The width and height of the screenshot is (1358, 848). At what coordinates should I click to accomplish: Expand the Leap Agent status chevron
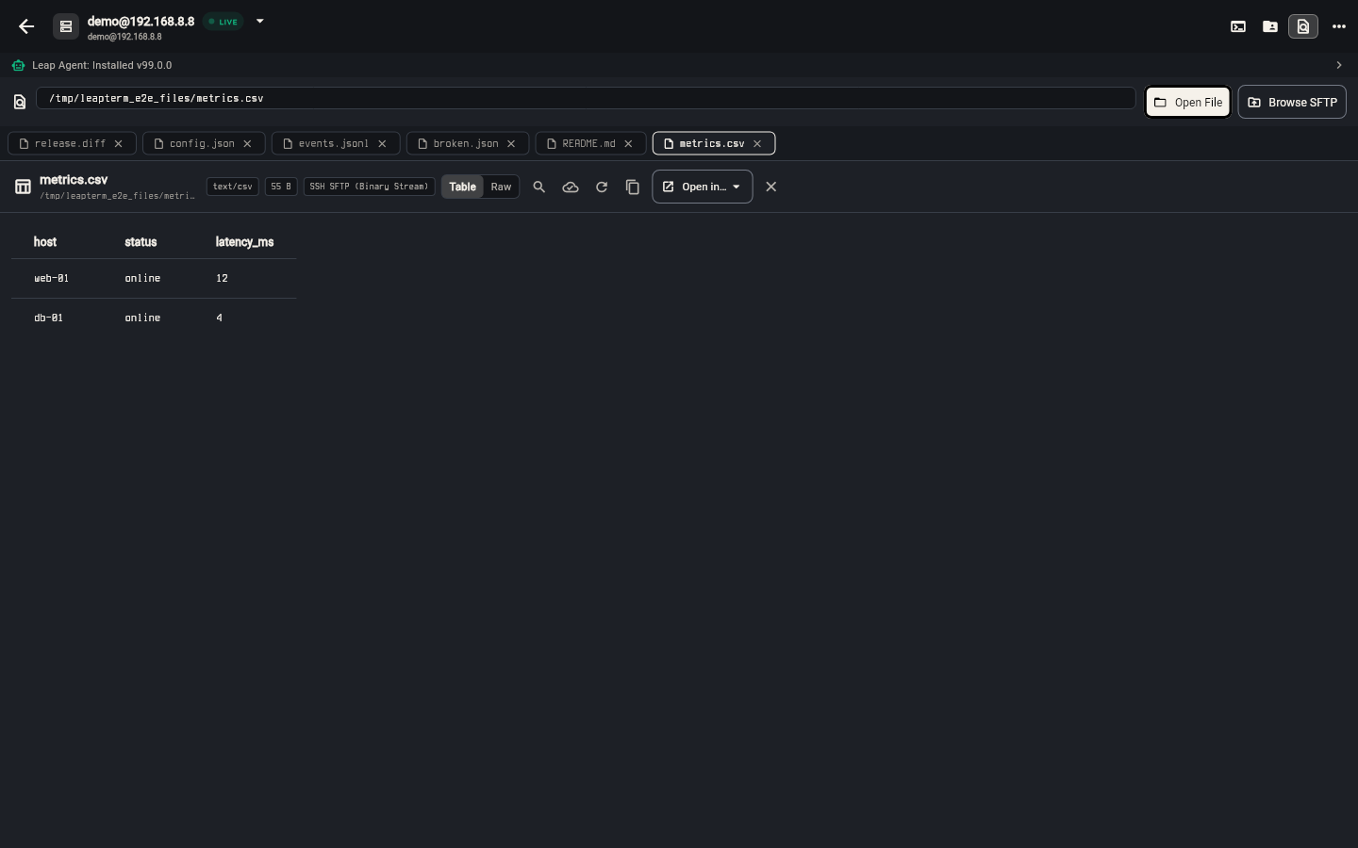[x=1339, y=65]
